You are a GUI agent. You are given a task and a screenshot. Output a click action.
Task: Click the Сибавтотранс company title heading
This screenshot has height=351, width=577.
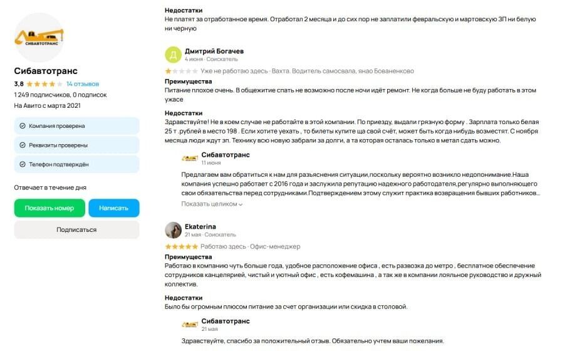click(x=46, y=71)
